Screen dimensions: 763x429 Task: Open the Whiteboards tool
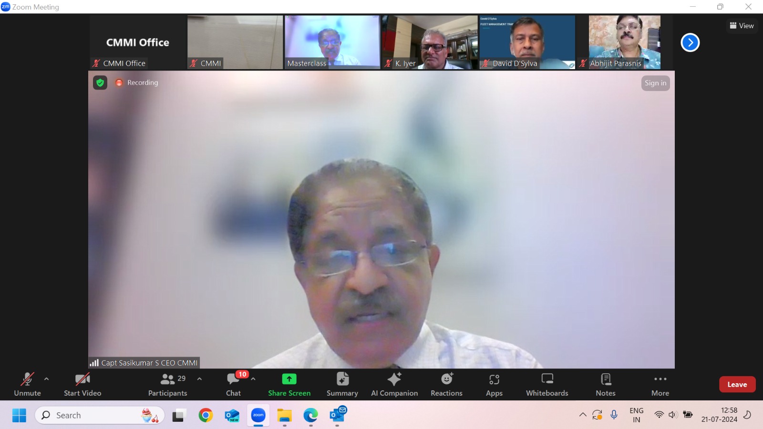point(547,384)
